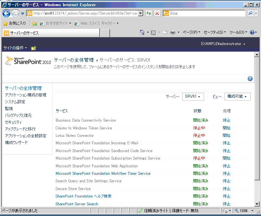Click the vertical scrollbar up arrow
The width and height of the screenshot is (261, 216).
point(257,54)
